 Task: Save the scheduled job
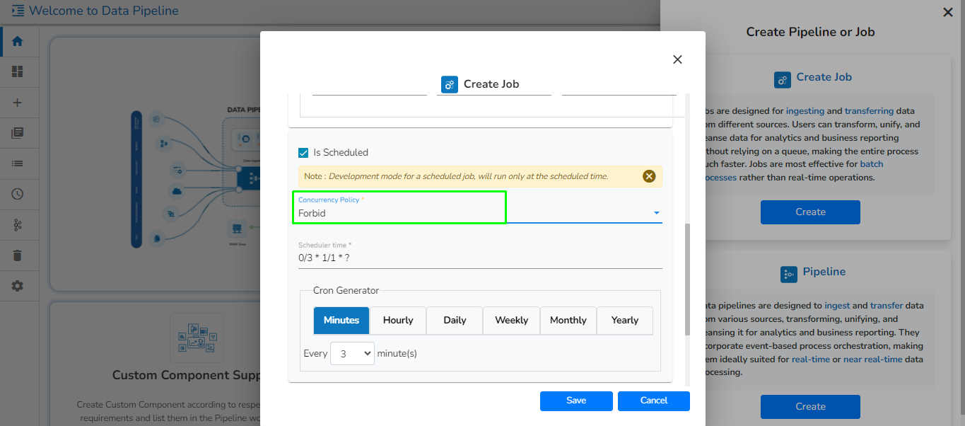576,401
